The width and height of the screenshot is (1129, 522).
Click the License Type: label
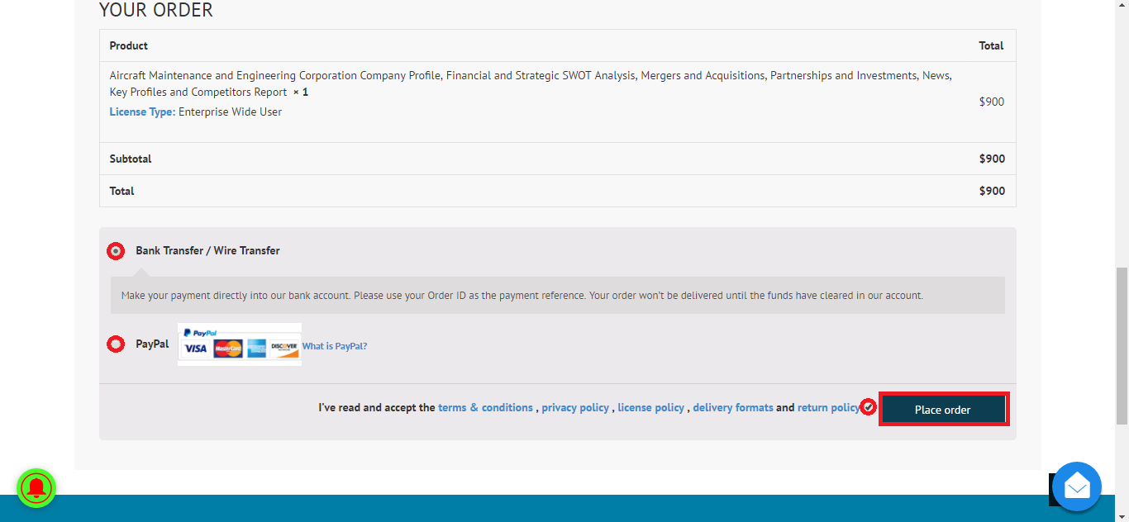pos(142,112)
